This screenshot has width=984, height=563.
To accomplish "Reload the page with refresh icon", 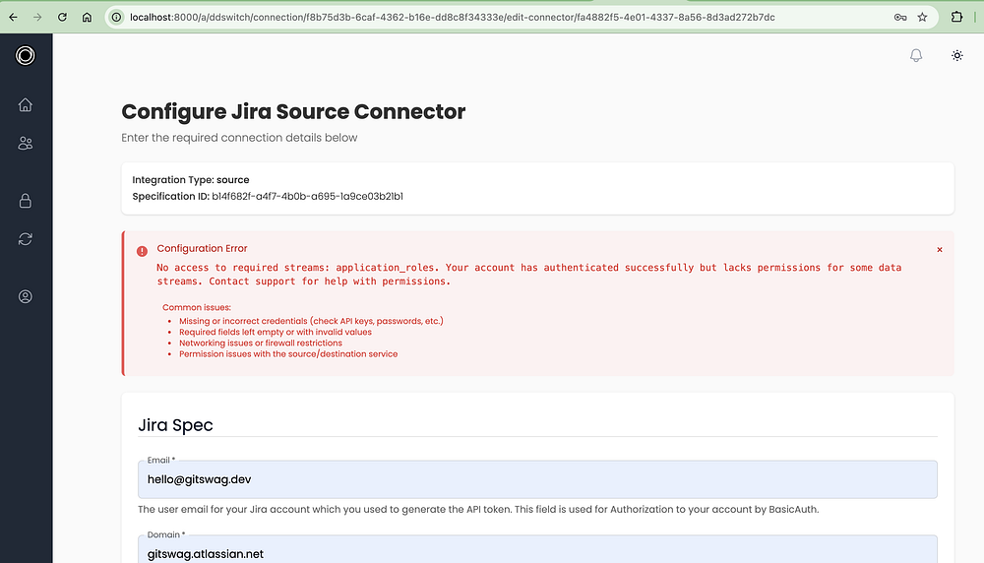I will click(x=62, y=17).
